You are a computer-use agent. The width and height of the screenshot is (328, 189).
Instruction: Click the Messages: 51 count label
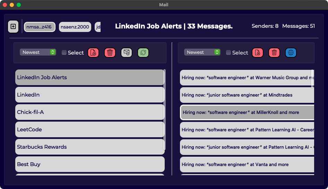[x=299, y=26]
